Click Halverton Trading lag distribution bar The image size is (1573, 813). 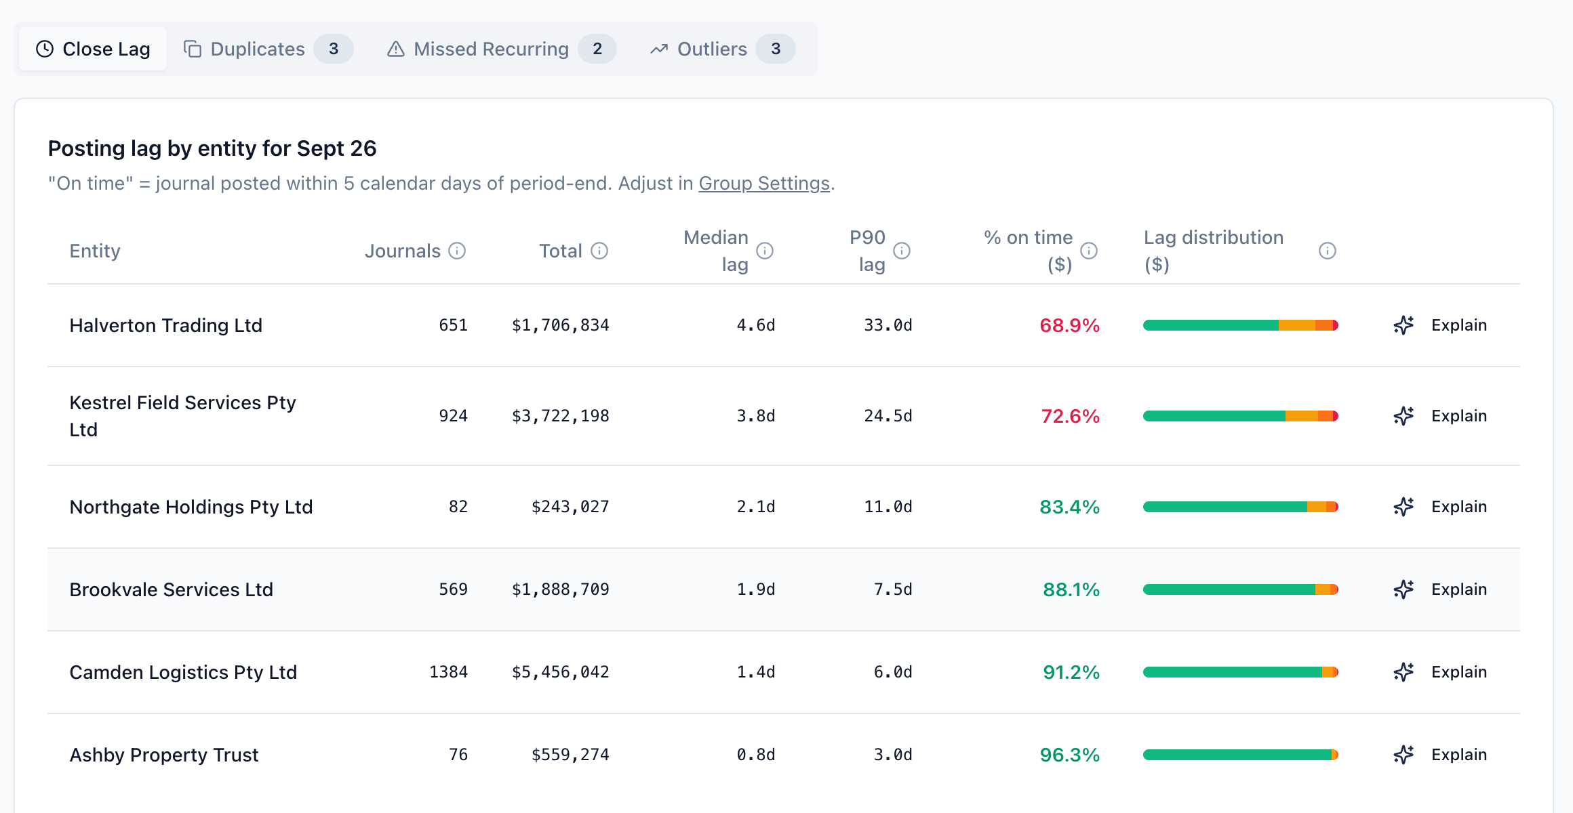click(x=1241, y=325)
